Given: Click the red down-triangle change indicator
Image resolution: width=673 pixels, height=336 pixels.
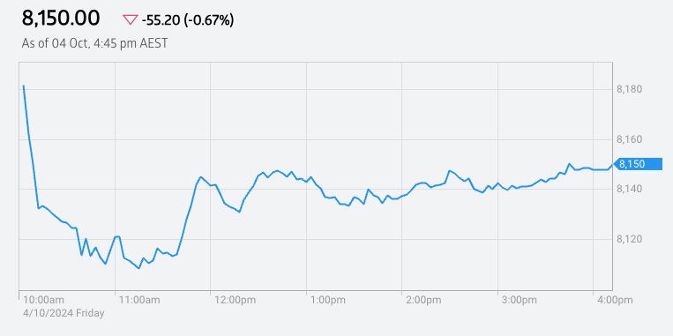Looking at the screenshot, I should pyautogui.click(x=130, y=19).
